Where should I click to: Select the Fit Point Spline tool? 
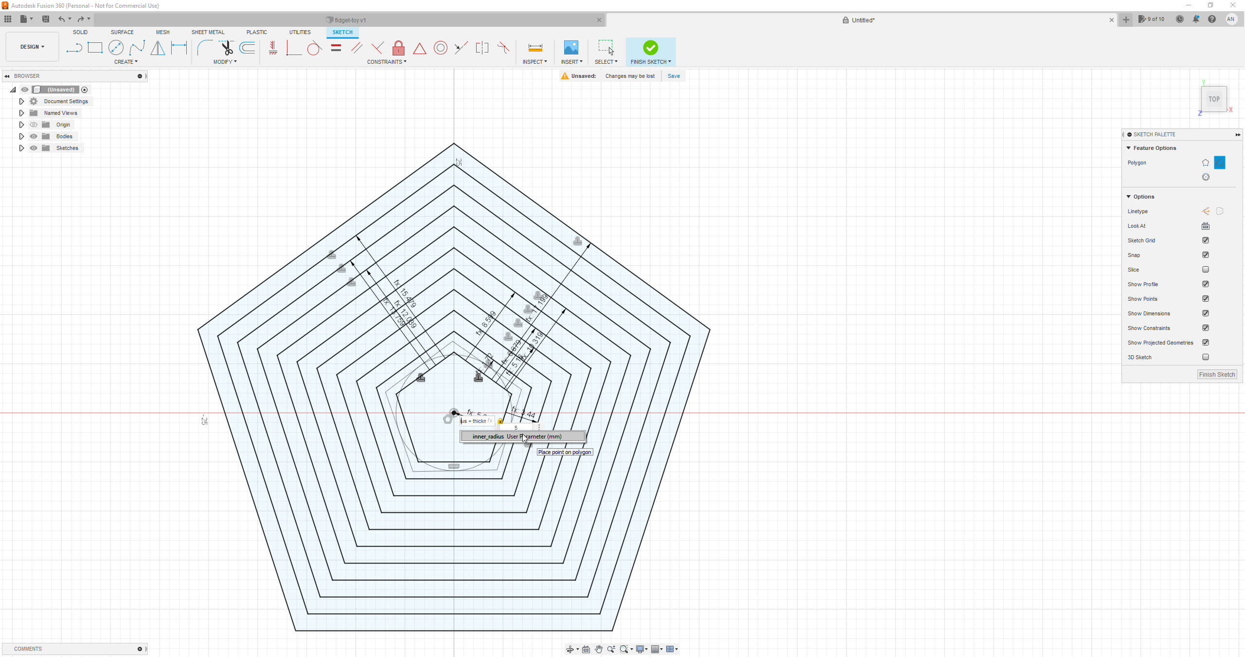[x=138, y=48]
